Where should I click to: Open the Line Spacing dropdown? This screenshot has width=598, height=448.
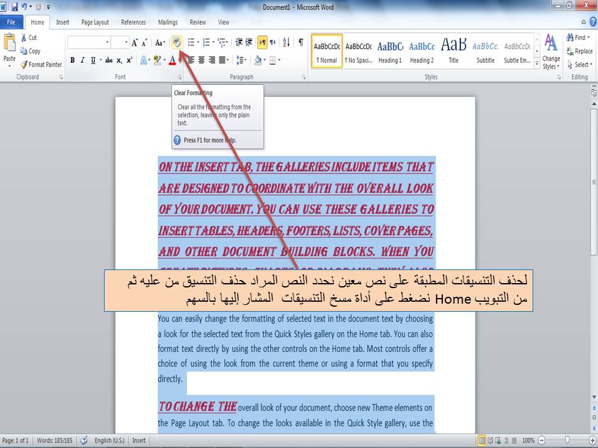pyautogui.click(x=242, y=60)
